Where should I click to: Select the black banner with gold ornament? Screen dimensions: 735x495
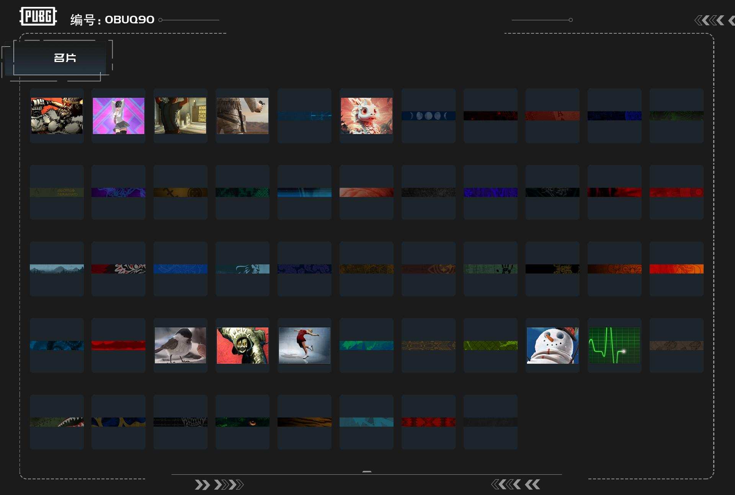[x=552, y=269]
